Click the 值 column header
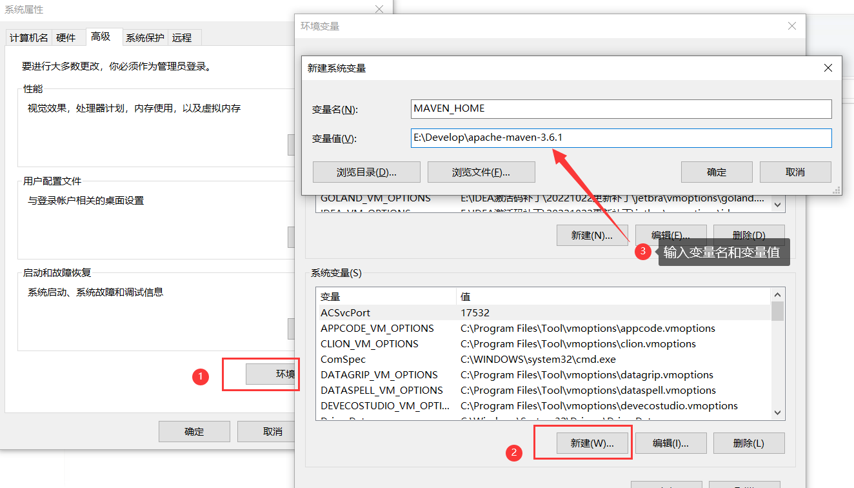Screen dimensions: 854x488 pos(613,297)
